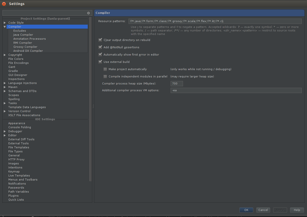Select Annotation Processors in the tree
The height and width of the screenshot is (217, 307).
29,39
